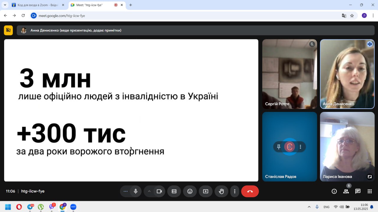Open more options menu in call controls
Screen dimensions: 378x212
[235, 191]
